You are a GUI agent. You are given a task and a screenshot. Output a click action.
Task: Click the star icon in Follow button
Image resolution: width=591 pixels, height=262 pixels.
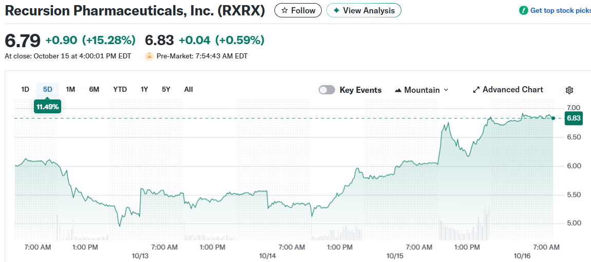284,10
